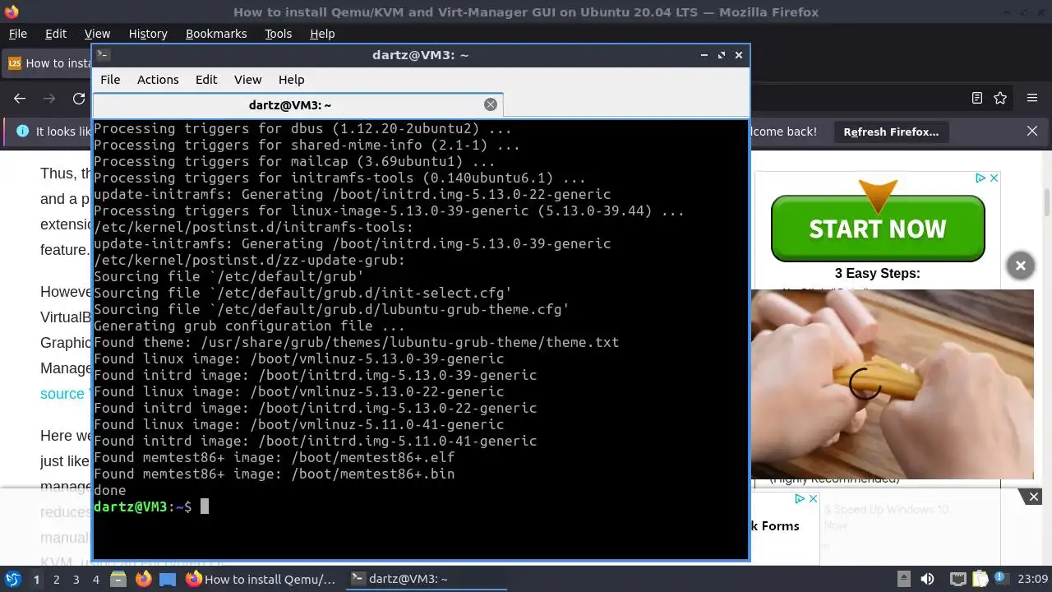This screenshot has height=592, width=1052.
Task: Close the floating video with the round X
Action: pyautogui.click(x=1020, y=266)
